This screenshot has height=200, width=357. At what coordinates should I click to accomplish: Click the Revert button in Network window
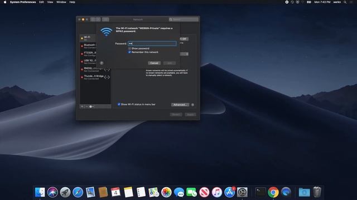pos(176,114)
